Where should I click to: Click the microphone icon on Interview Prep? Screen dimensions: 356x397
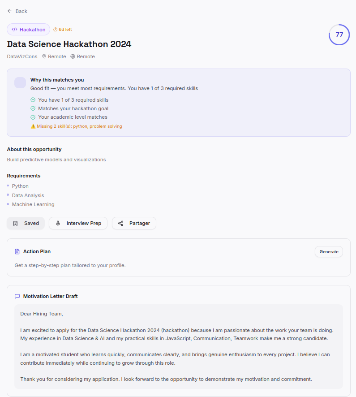click(x=58, y=223)
